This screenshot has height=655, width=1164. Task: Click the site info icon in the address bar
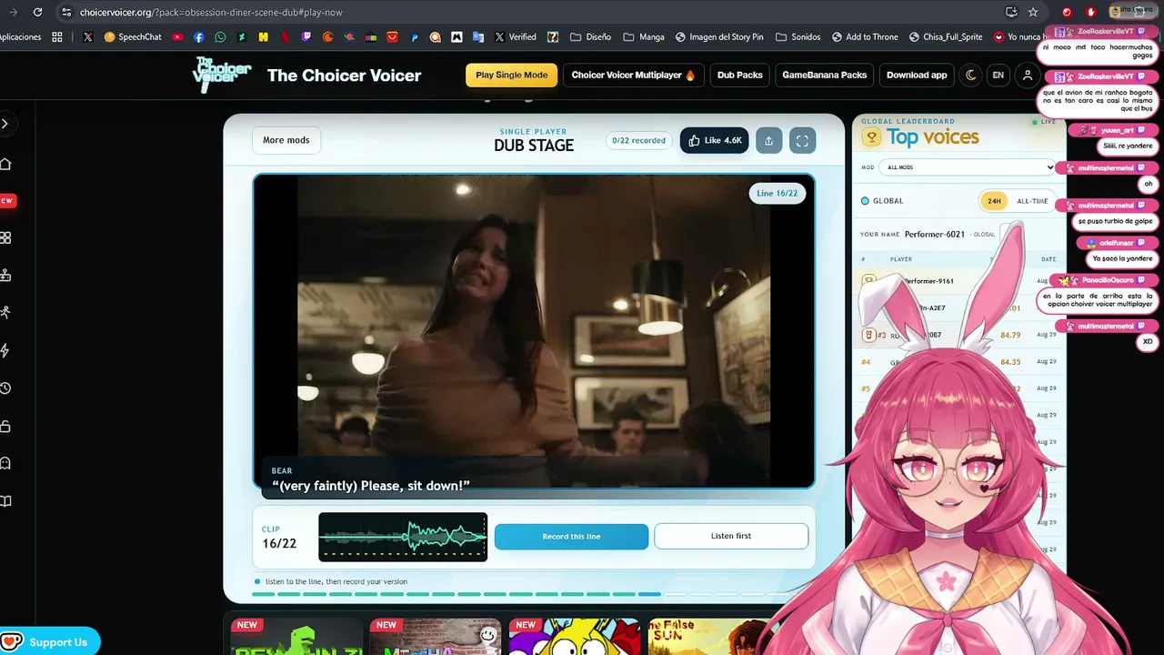click(x=65, y=13)
